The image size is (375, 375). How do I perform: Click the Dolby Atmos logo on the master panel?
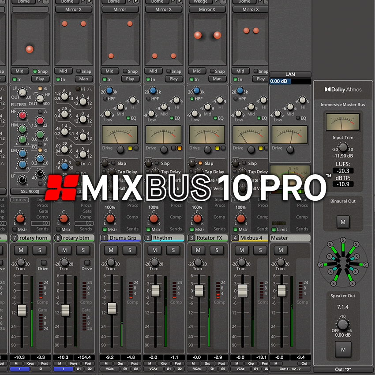pos(343,89)
